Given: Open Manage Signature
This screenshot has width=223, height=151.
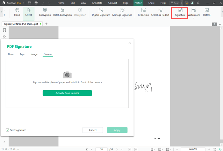Looking at the screenshot, I should [x=122, y=12].
